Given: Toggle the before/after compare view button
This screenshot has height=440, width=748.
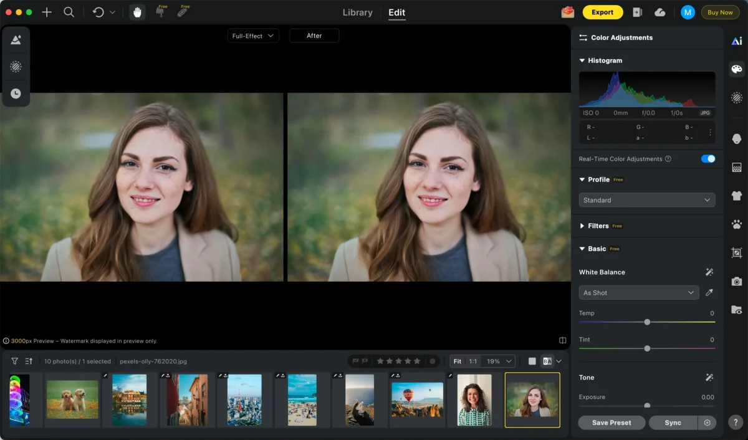Looking at the screenshot, I should [547, 361].
